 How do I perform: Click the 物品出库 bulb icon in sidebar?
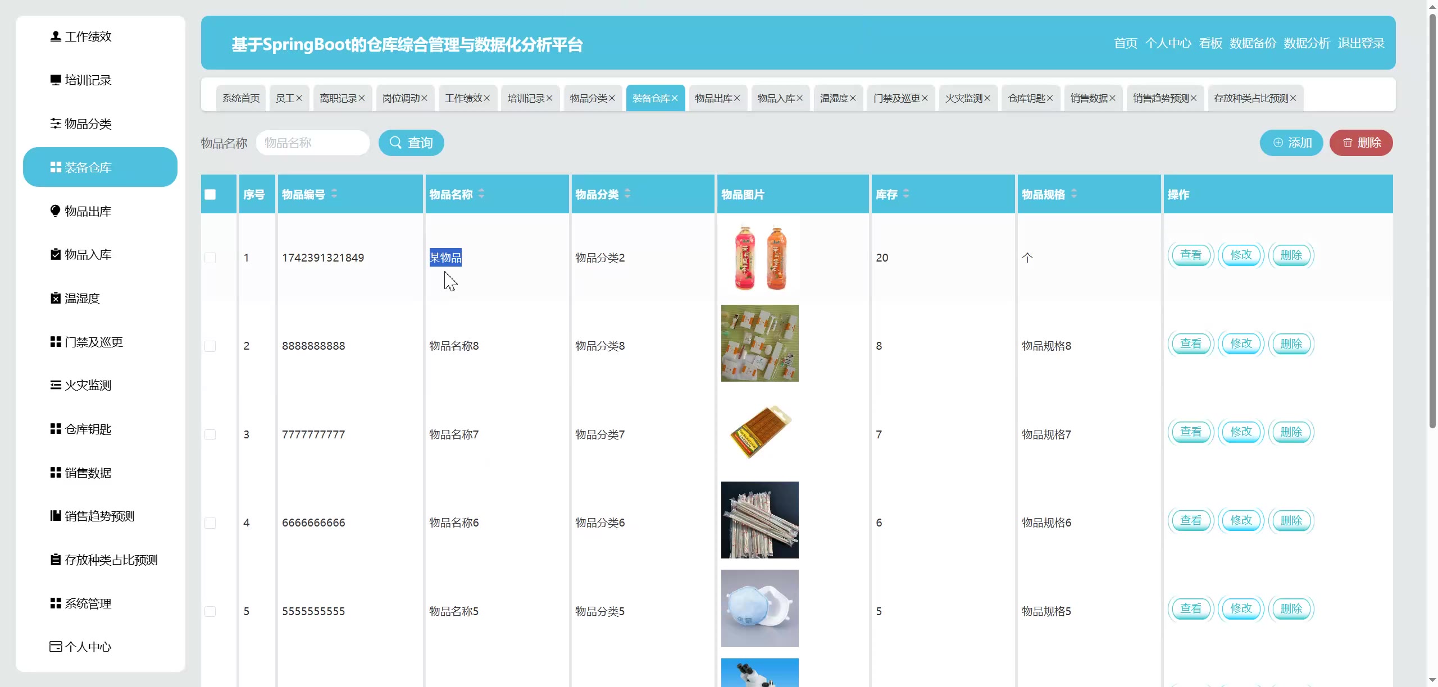tap(55, 211)
